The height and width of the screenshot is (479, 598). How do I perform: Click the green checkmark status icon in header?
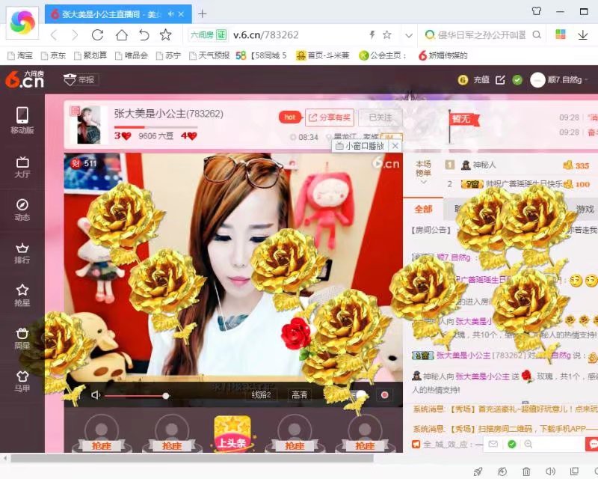[517, 80]
